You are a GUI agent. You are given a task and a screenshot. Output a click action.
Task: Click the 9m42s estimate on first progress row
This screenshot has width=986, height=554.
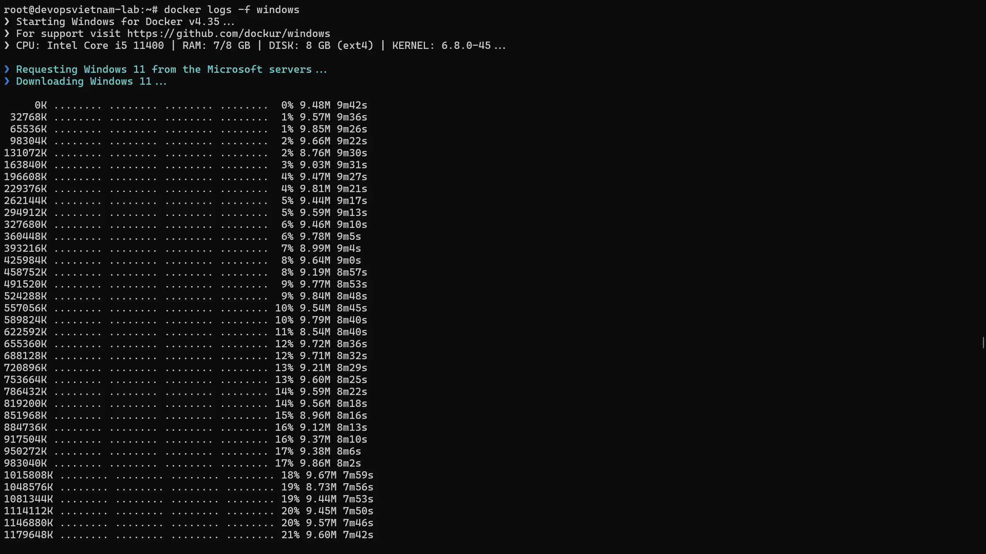click(352, 105)
